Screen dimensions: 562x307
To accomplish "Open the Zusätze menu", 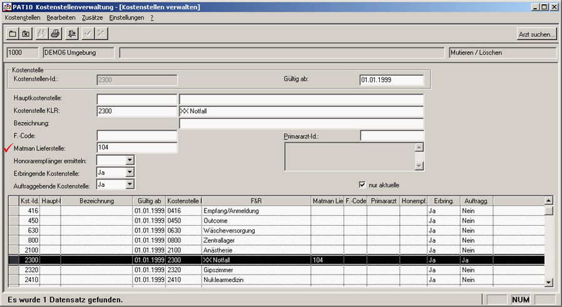I will [93, 18].
